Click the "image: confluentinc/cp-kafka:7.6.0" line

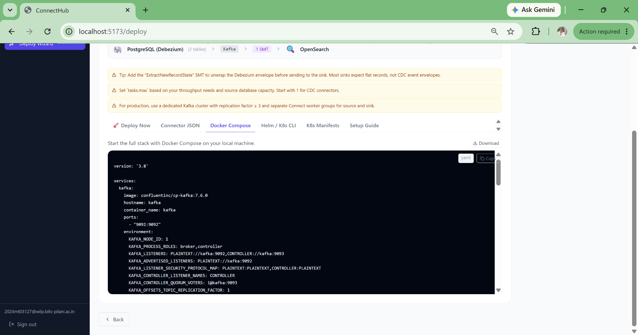tap(165, 195)
